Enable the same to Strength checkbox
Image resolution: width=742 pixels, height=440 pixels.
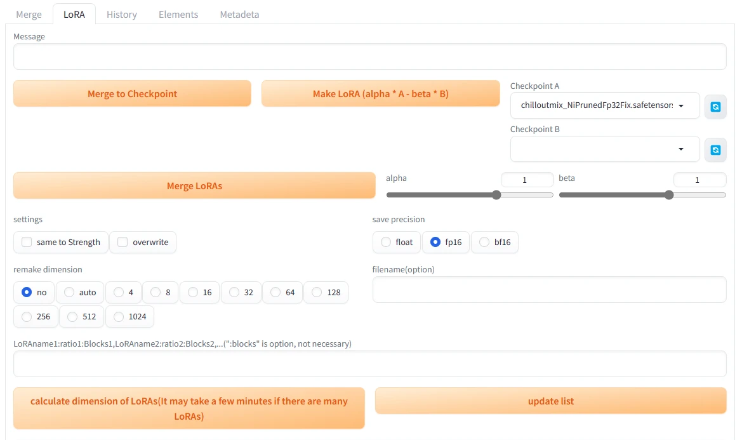click(27, 242)
